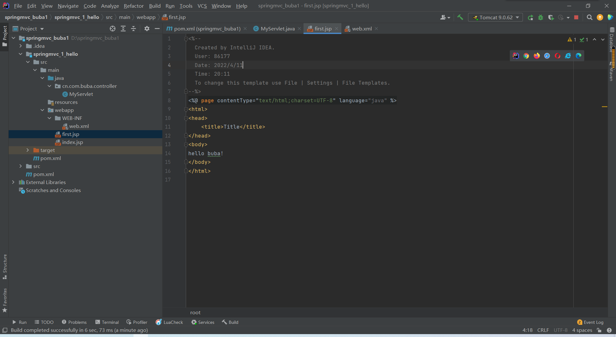Collapse the WEB-INF folder
Image resolution: width=616 pixels, height=337 pixels.
click(49, 118)
